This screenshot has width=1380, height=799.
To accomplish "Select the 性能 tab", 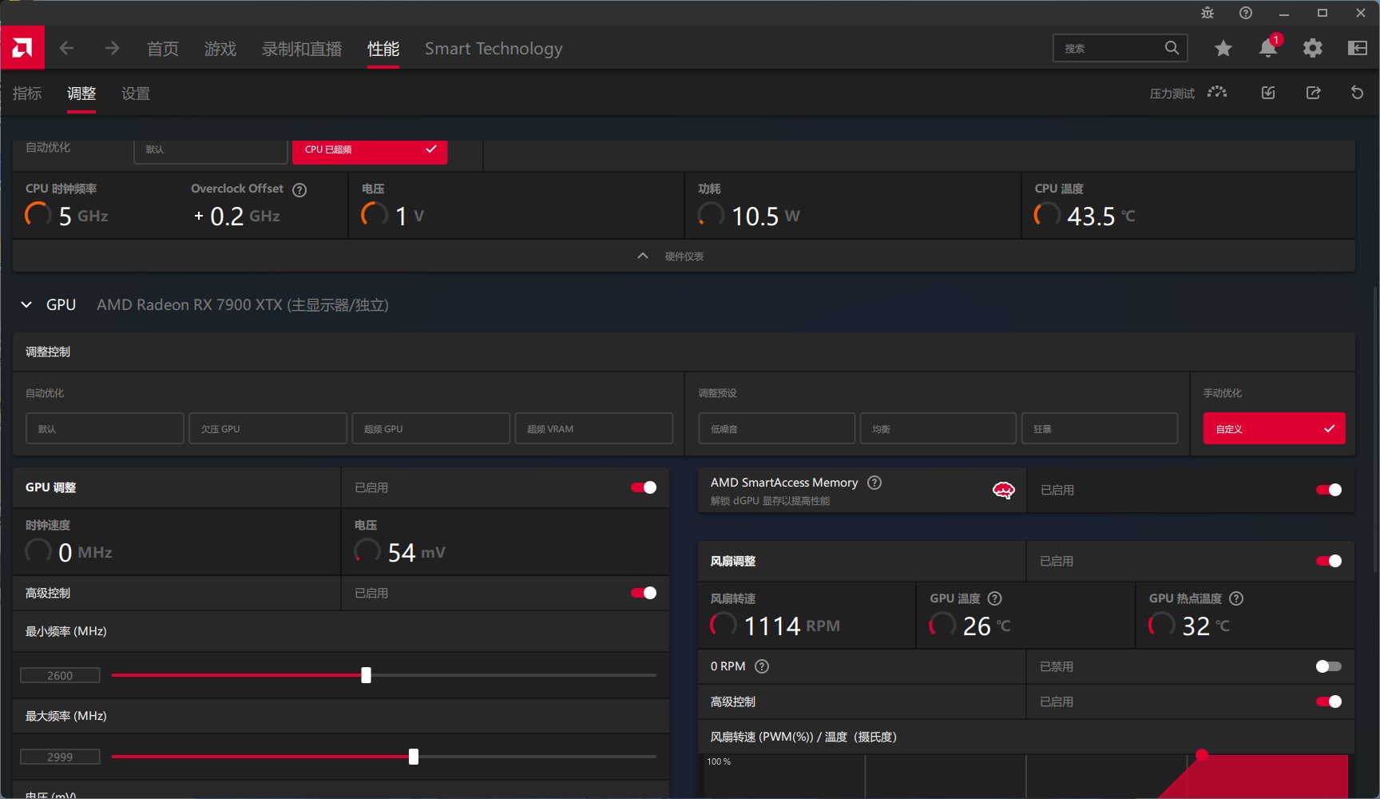I will [383, 49].
